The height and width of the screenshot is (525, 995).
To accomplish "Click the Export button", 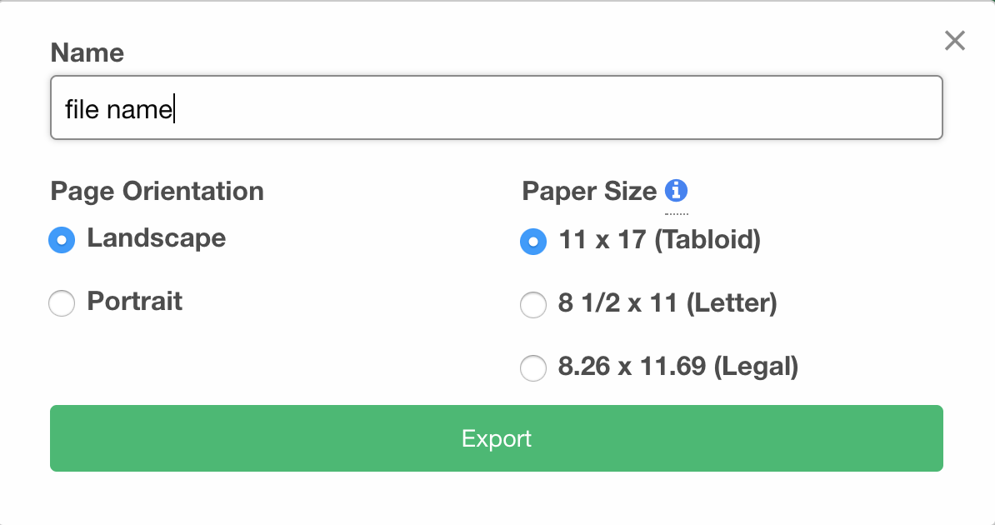I will click(x=496, y=438).
